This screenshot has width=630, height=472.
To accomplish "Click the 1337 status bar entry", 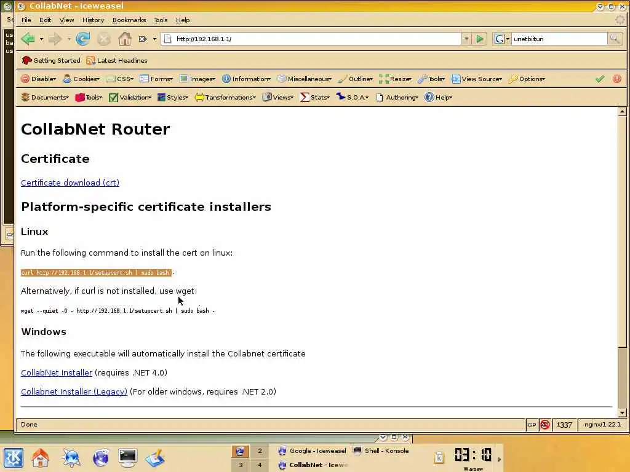I will (x=565, y=425).
